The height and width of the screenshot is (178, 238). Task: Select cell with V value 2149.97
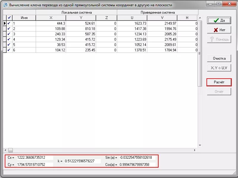click(162, 23)
